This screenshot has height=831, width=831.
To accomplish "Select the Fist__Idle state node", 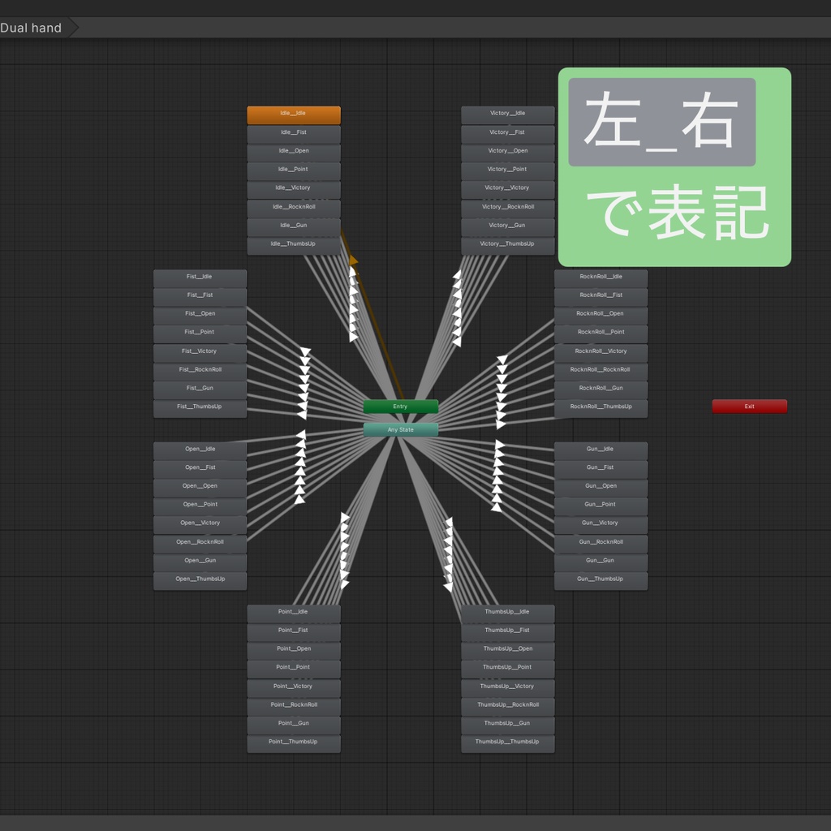I will tap(200, 278).
